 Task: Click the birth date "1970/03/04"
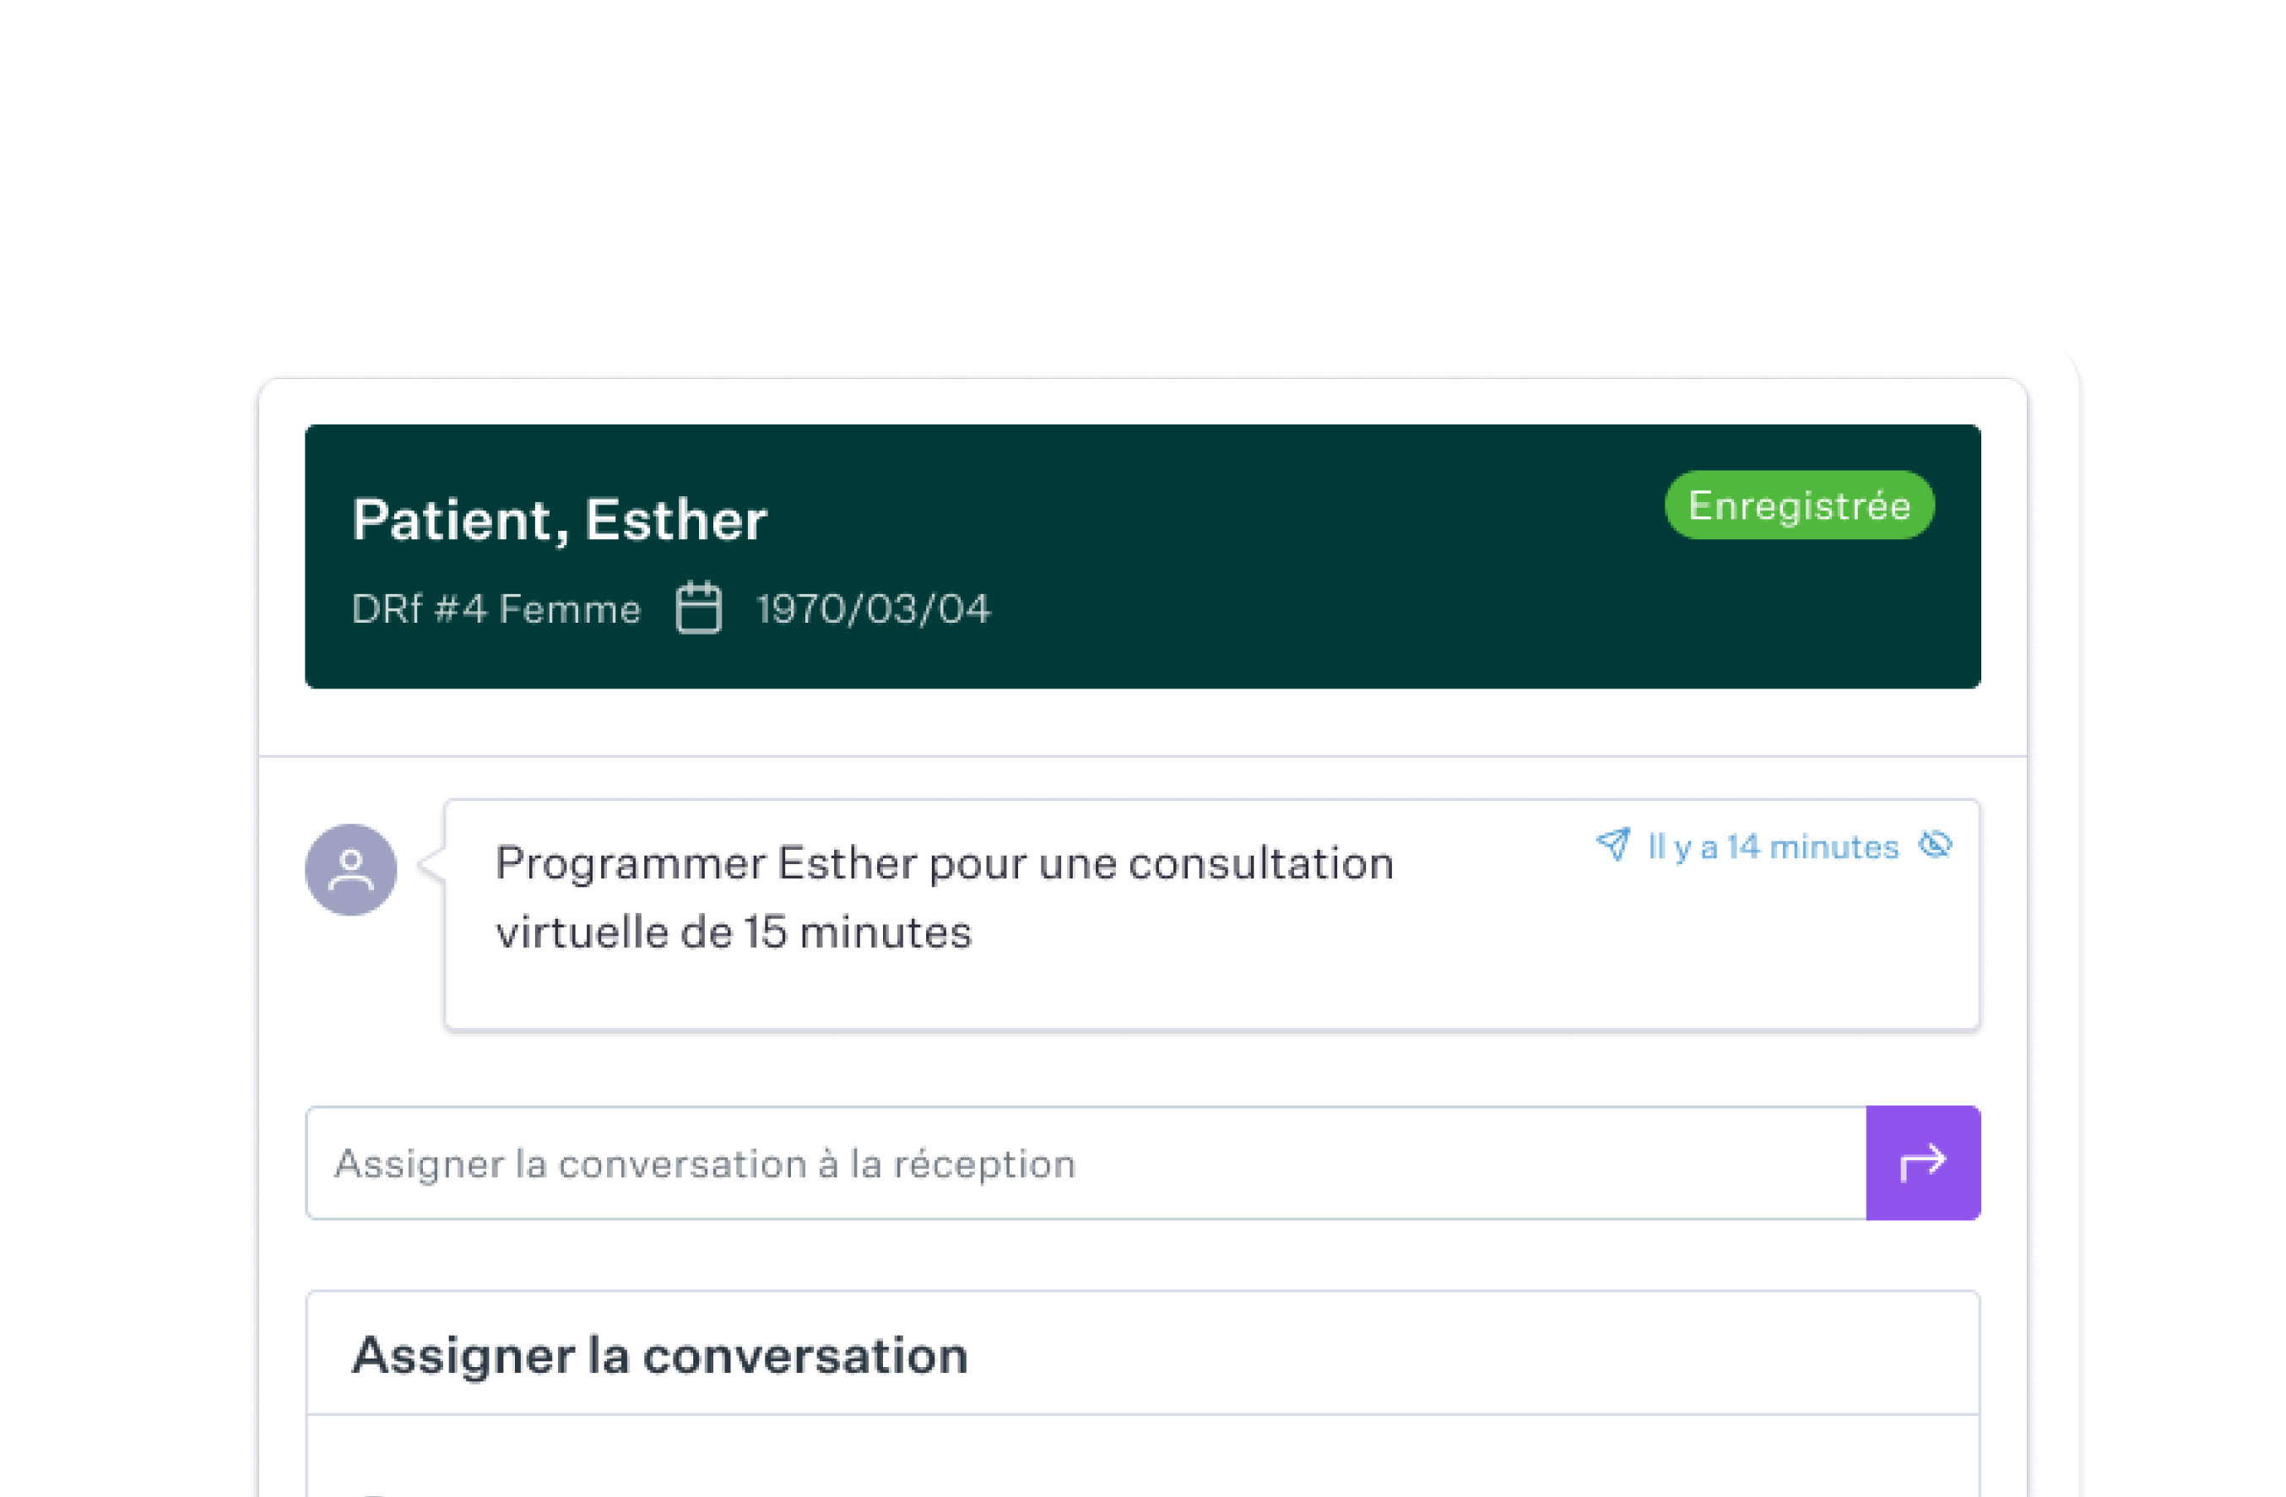click(x=873, y=608)
